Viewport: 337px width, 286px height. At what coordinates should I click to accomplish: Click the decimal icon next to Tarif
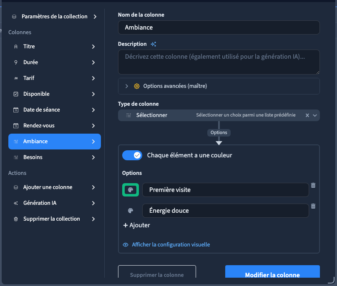pos(16,78)
